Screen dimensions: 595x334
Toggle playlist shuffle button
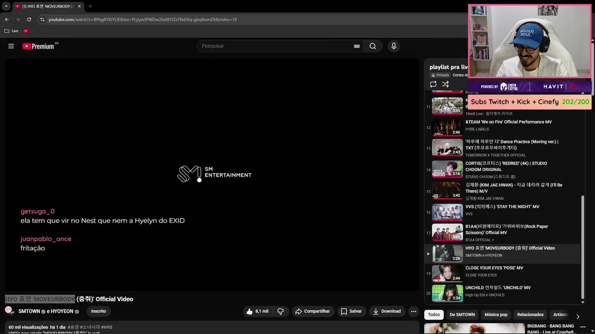coord(445,84)
